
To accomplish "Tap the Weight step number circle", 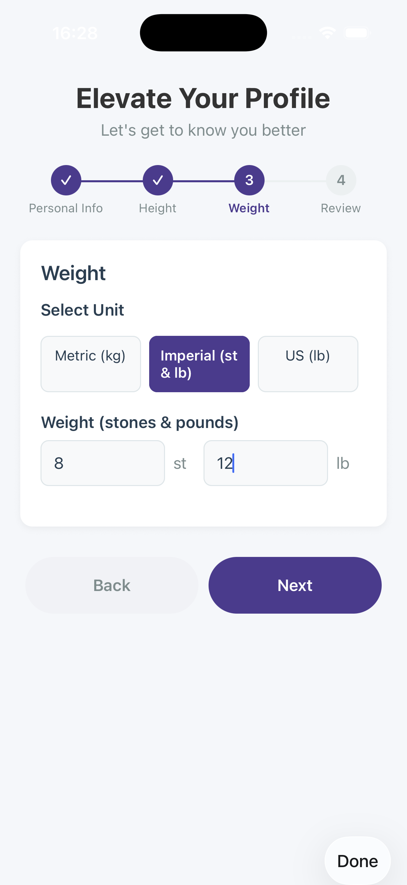I will [249, 180].
